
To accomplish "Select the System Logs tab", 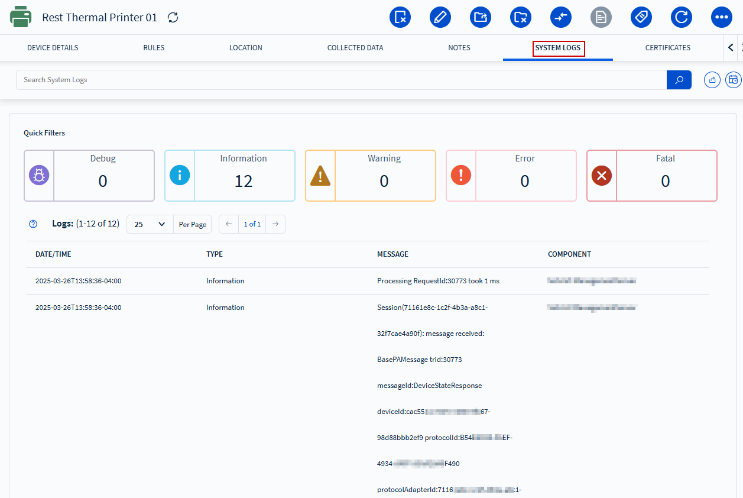I will [558, 48].
